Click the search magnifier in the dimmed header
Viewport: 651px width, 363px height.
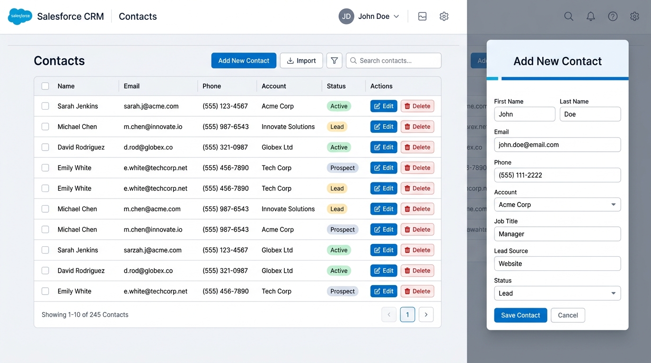(x=569, y=16)
